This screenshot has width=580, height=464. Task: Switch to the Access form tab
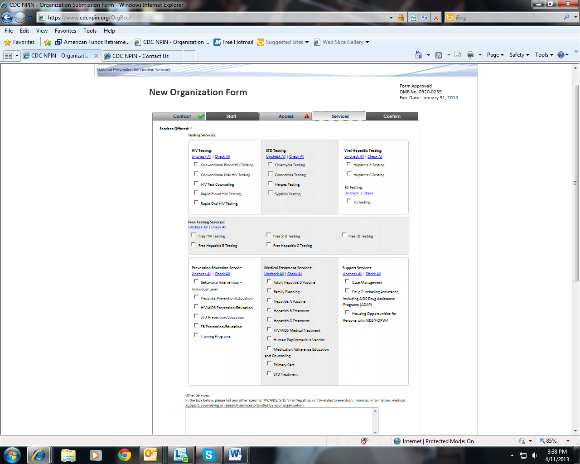point(285,116)
